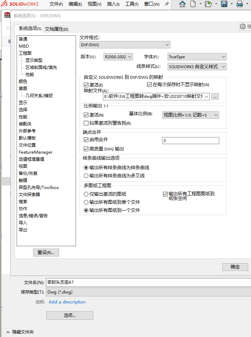Open dropdown arrow next to Print icon

point(247,4)
